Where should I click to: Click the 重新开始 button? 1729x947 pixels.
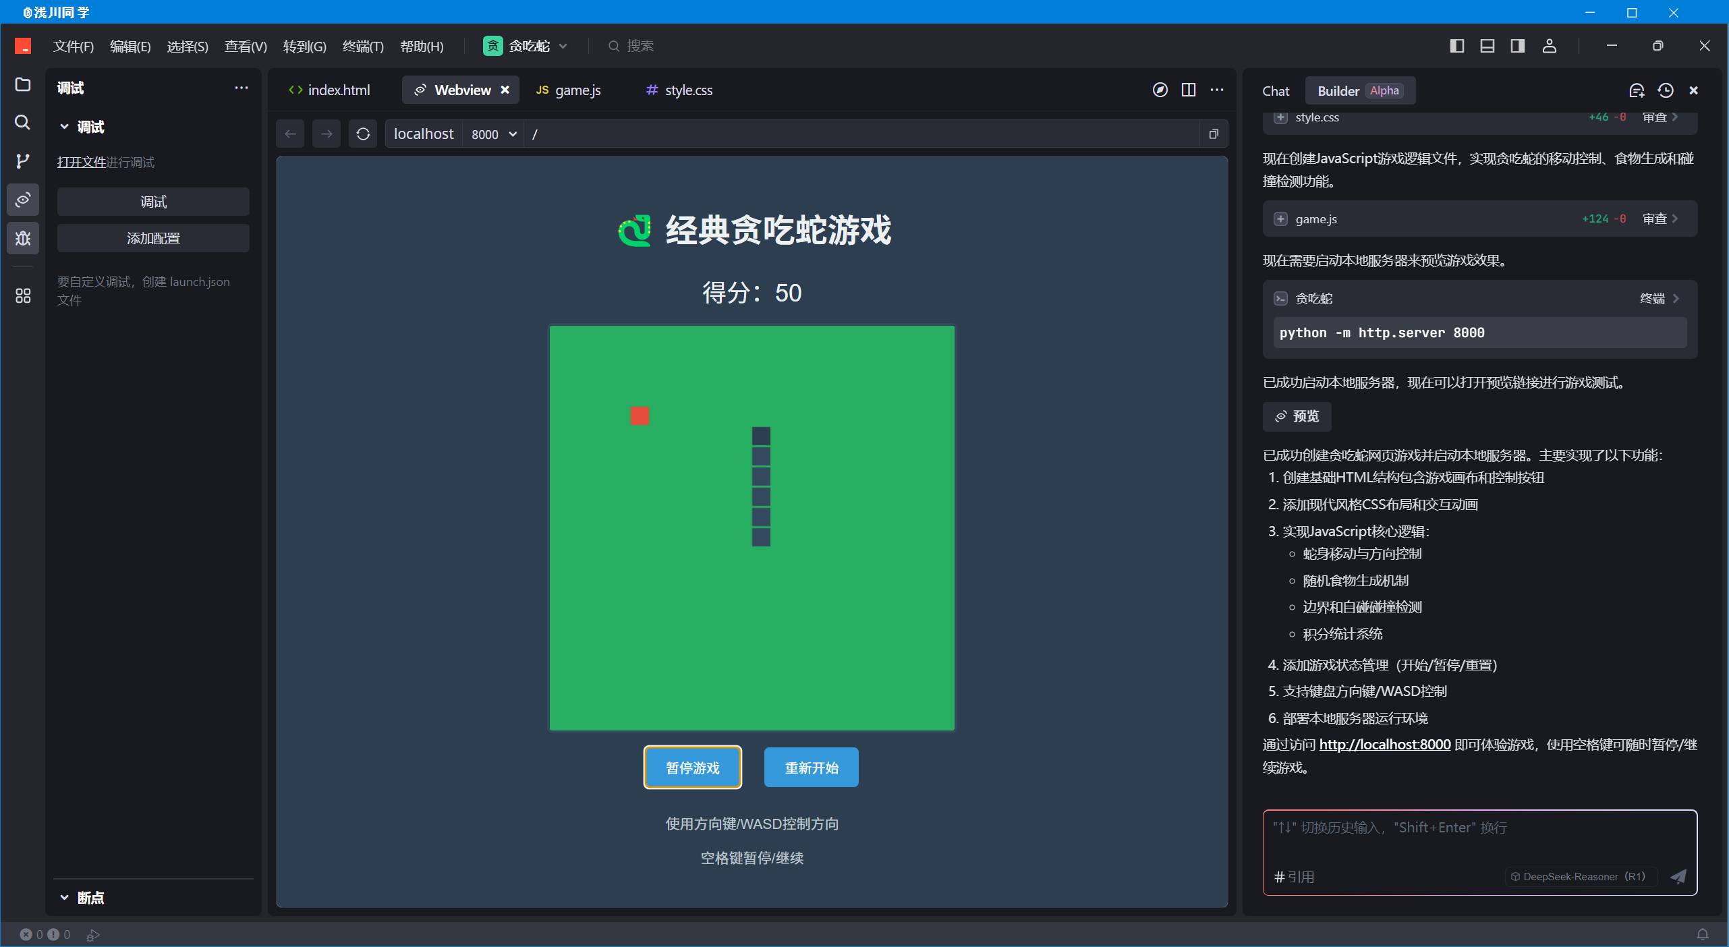pyautogui.click(x=812, y=767)
